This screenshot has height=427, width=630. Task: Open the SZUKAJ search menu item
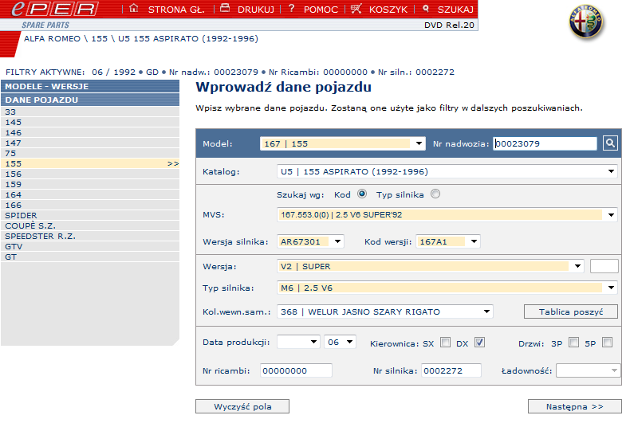tap(455, 10)
